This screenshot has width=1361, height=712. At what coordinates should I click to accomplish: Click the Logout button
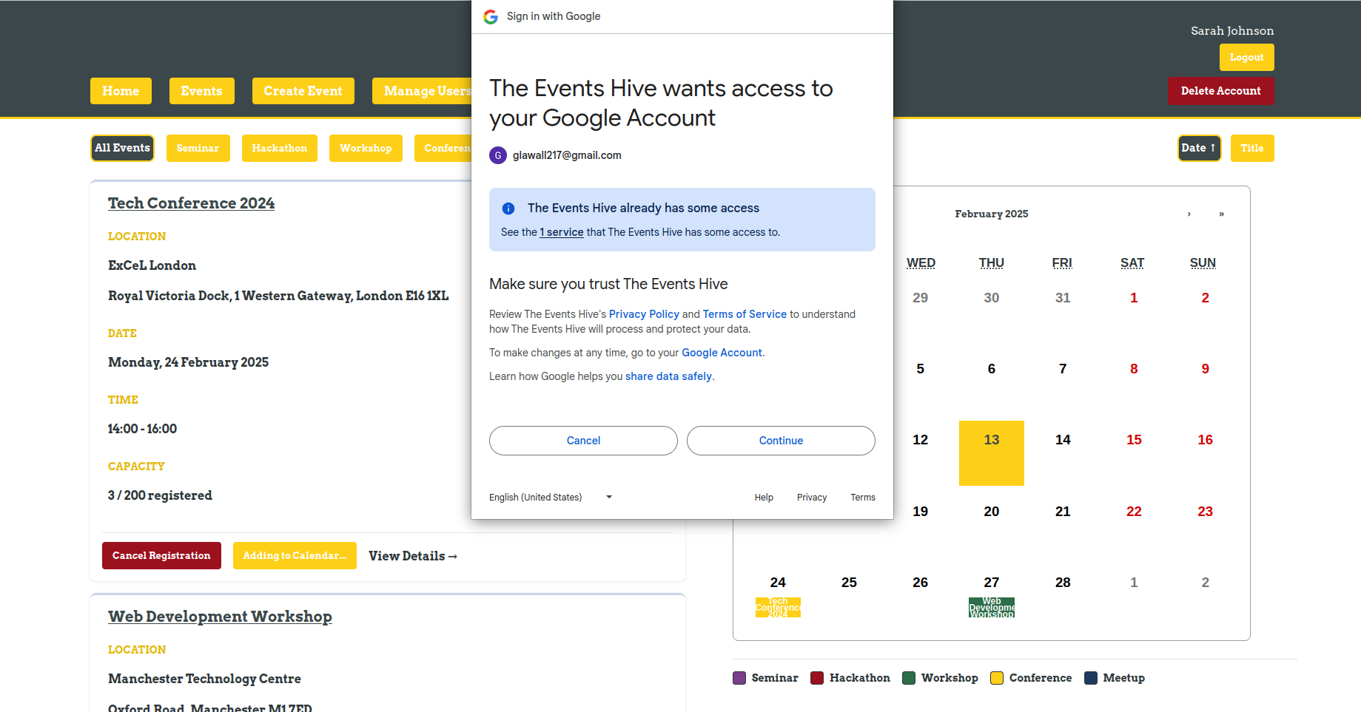1247,58
